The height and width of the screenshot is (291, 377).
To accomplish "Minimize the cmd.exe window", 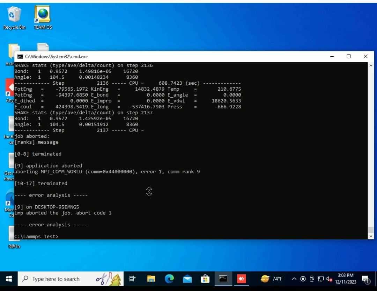I will point(332,56).
